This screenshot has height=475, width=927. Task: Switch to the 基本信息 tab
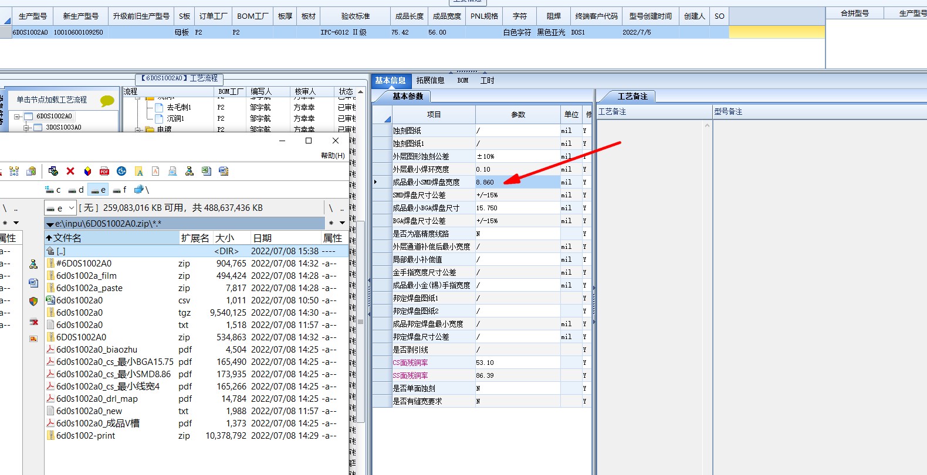click(x=390, y=81)
